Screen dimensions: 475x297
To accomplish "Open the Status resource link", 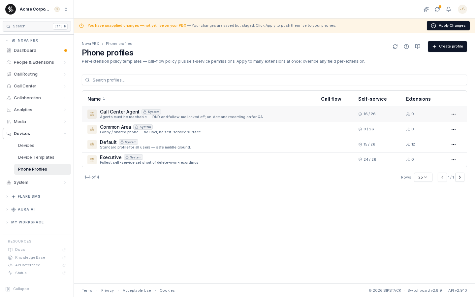I will (x=37, y=273).
